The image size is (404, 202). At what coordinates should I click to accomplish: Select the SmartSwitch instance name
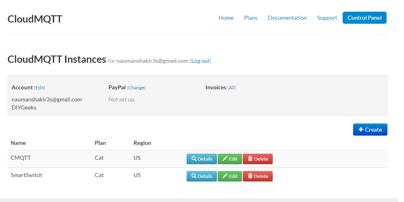(26, 175)
